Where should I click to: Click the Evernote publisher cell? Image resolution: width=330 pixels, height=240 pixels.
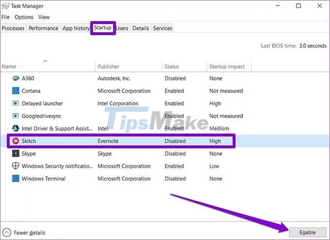[108, 141]
